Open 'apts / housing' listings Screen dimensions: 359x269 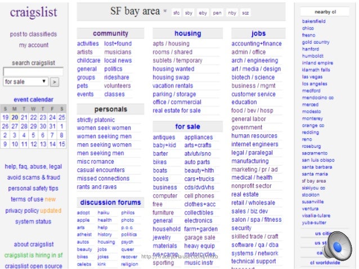point(171,43)
